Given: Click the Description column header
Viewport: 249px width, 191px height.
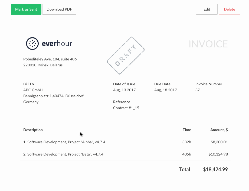Looking at the screenshot, I should tap(33, 130).
